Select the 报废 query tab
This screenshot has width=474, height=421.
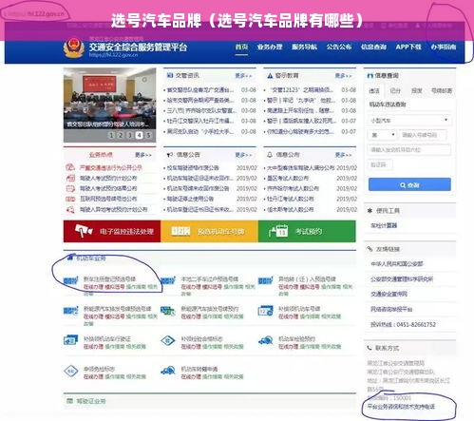417,91
